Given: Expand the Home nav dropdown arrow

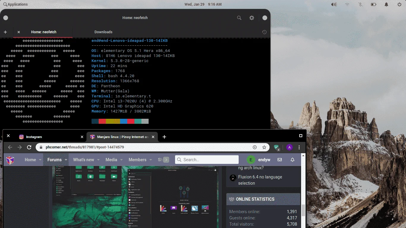Looking at the screenshot, I should click(40, 160).
